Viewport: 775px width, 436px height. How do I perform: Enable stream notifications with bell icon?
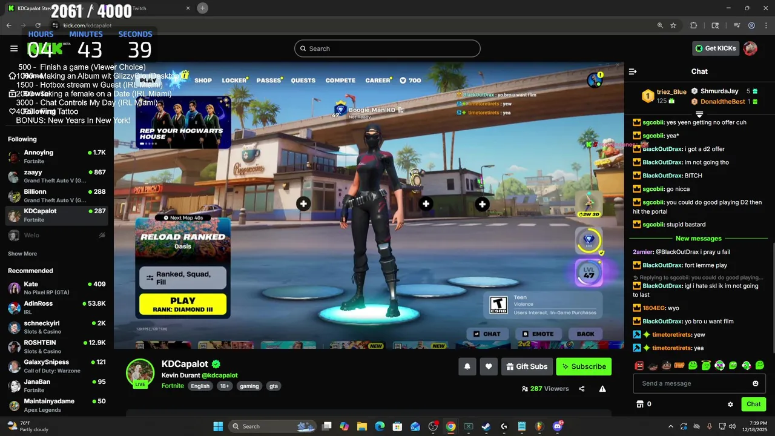tap(467, 366)
